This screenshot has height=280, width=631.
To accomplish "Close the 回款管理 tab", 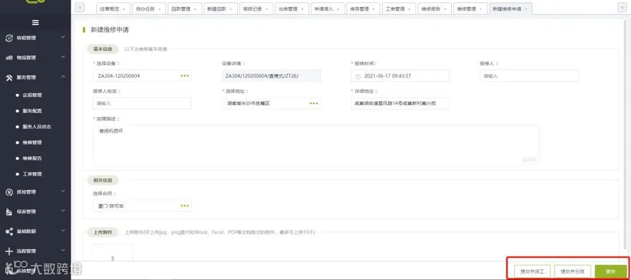I will (195, 9).
